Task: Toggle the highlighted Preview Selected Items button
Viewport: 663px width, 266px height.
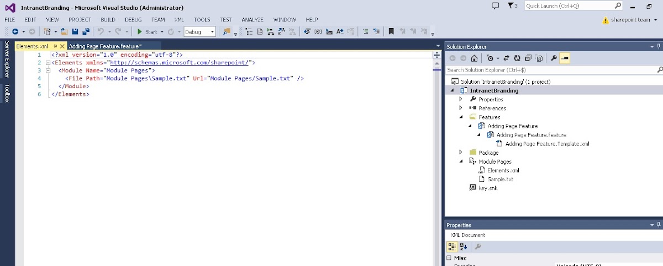Action: click(x=565, y=58)
